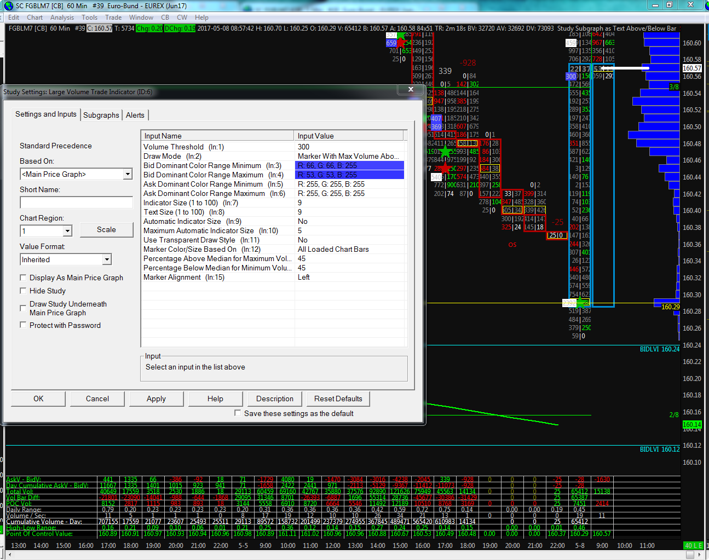The image size is (709, 560).
Task: Click into the Short Name text field
Action: 76,203
